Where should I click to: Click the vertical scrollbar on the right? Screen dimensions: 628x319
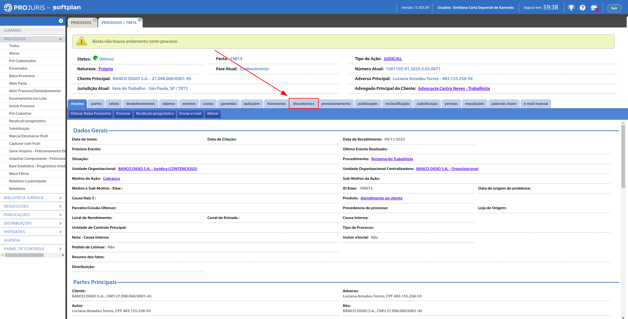[x=623, y=157]
